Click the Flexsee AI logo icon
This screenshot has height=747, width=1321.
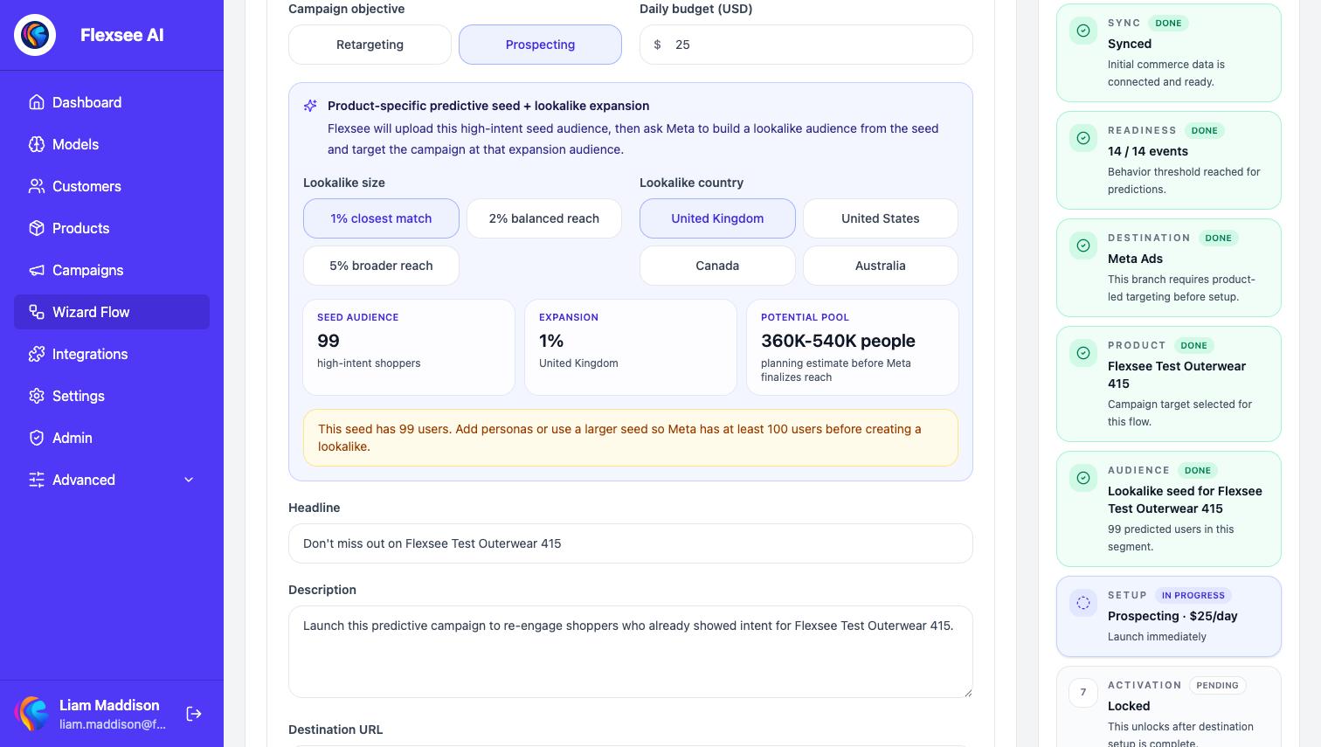(35, 35)
